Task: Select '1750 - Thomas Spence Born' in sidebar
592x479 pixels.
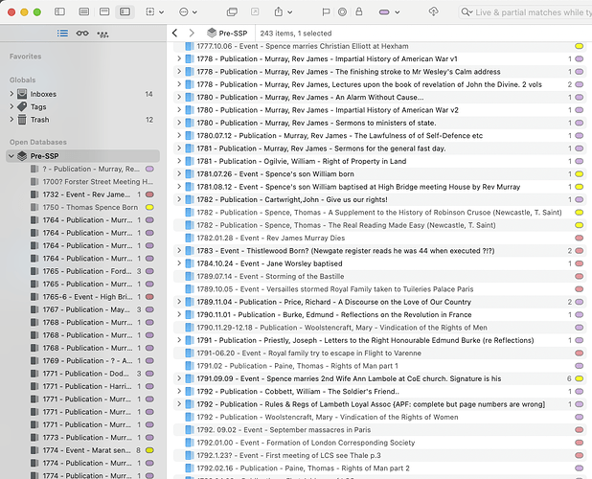Action: pos(82,207)
